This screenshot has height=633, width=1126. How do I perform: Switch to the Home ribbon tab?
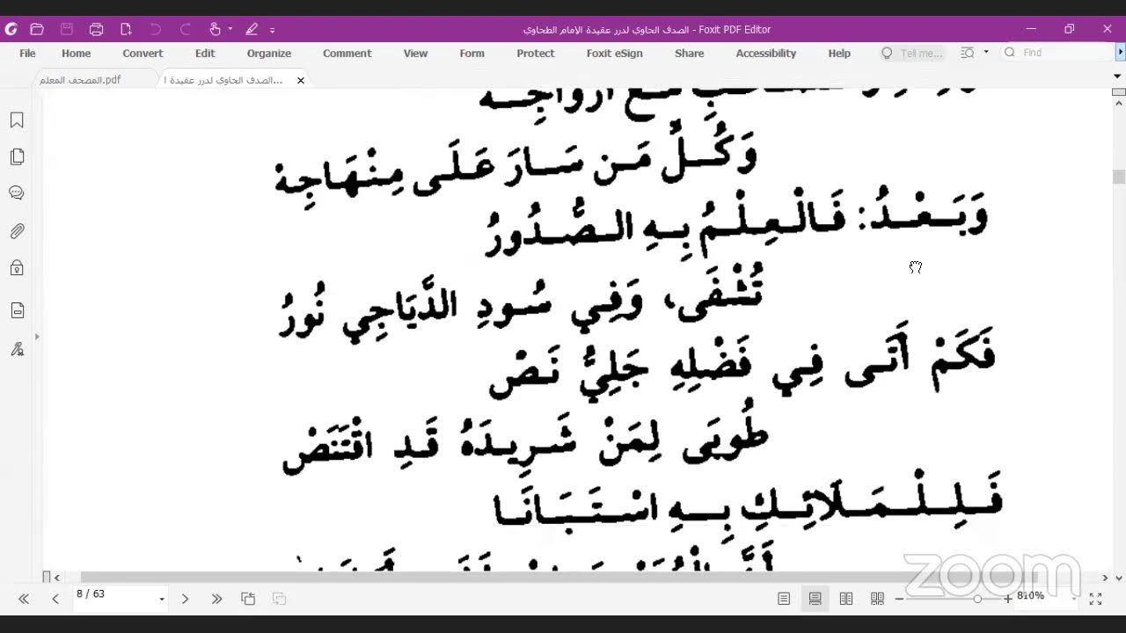[x=77, y=53]
